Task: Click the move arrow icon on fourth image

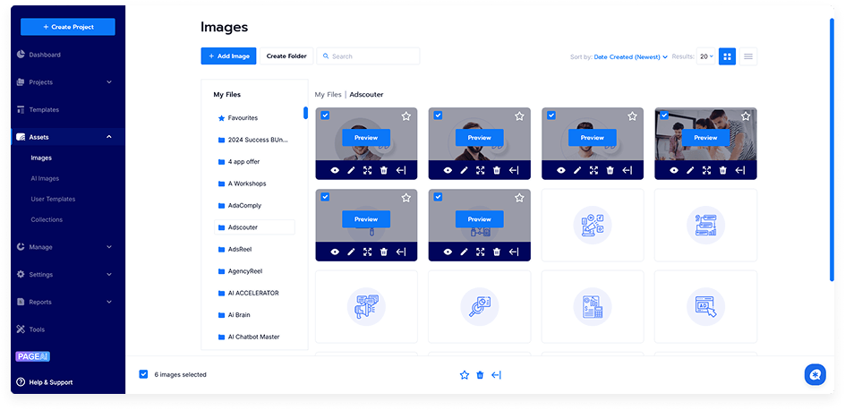Action: tap(740, 170)
